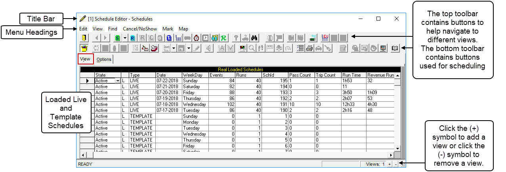Open the Edit menu

point(83,29)
